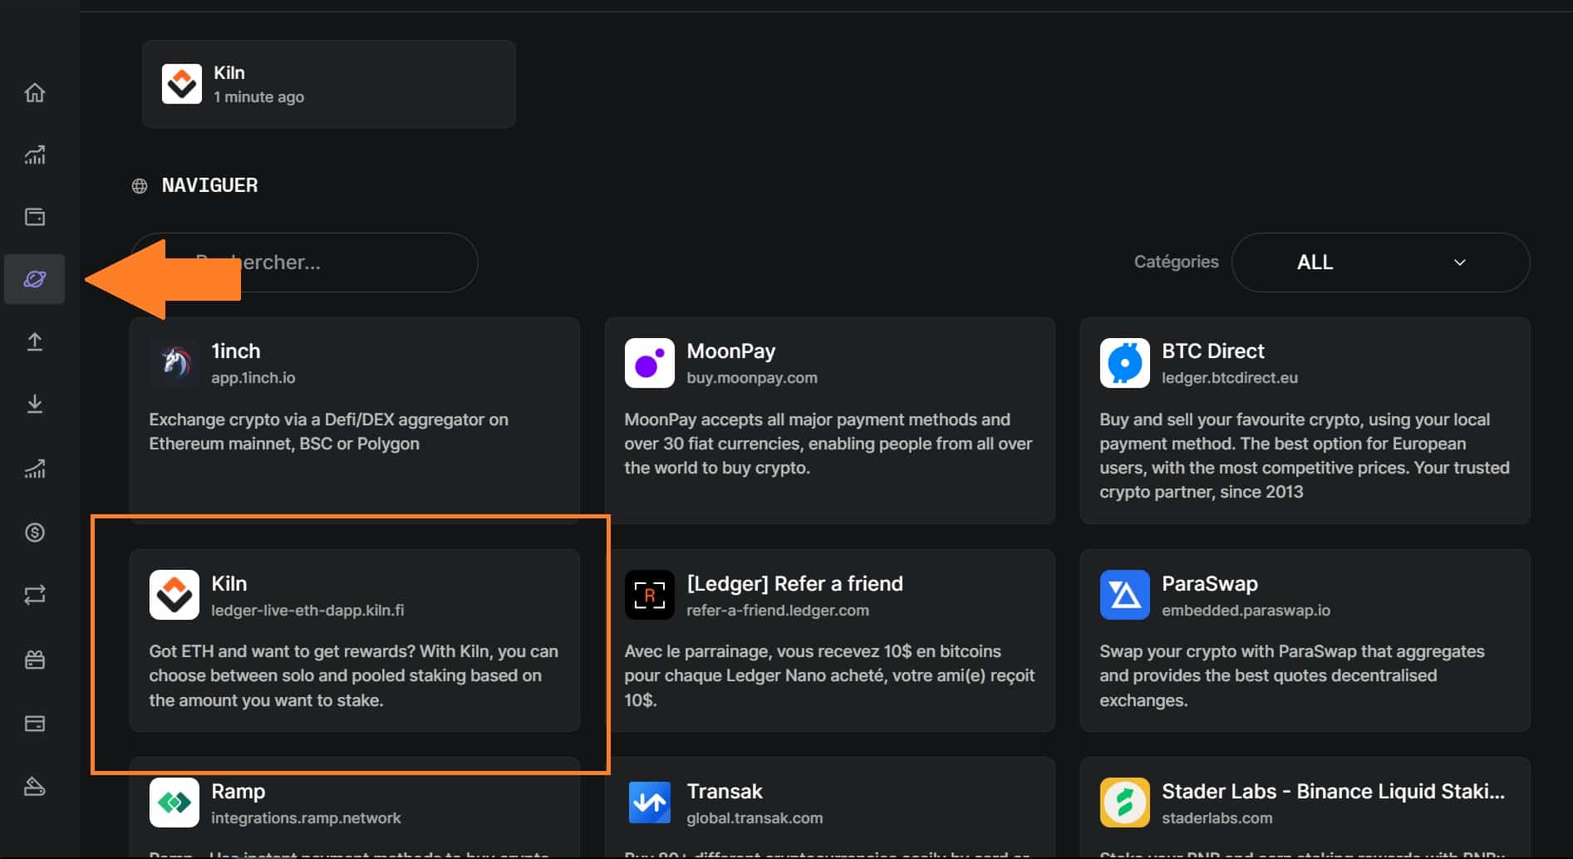The height and width of the screenshot is (859, 1573).
Task: Click the Stader Labs green logo
Action: (x=1125, y=803)
